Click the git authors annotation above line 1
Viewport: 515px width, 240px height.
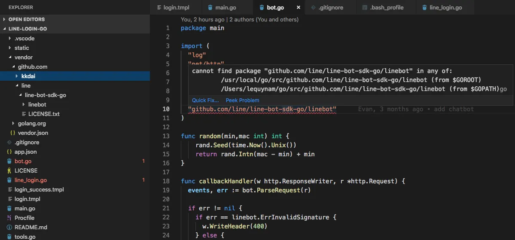239,20
